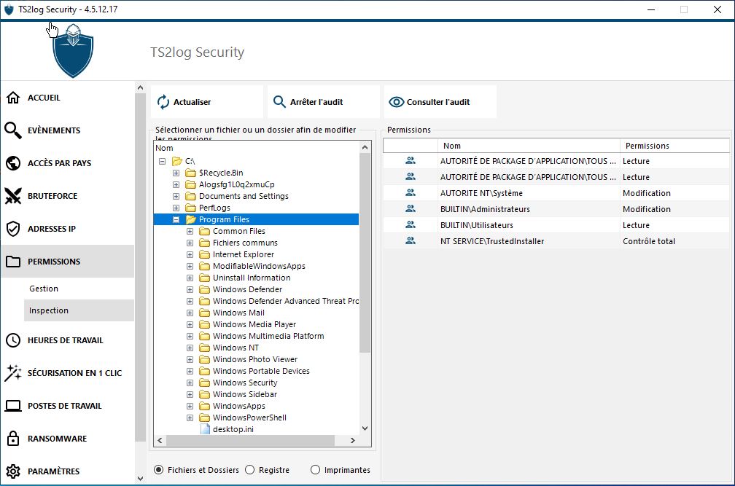Viewport: 735px width, 486px height.
Task: Collapse the C:\ root node
Action: [162, 161]
